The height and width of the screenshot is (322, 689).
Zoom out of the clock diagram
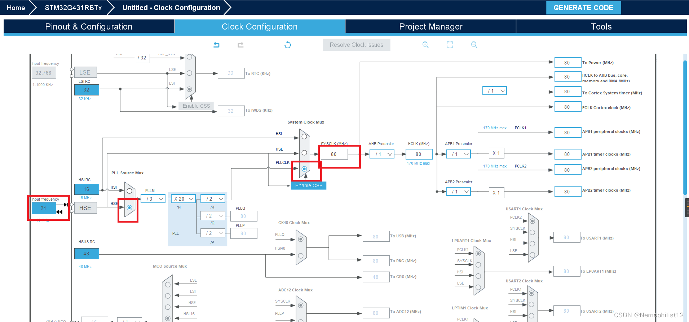(x=474, y=45)
